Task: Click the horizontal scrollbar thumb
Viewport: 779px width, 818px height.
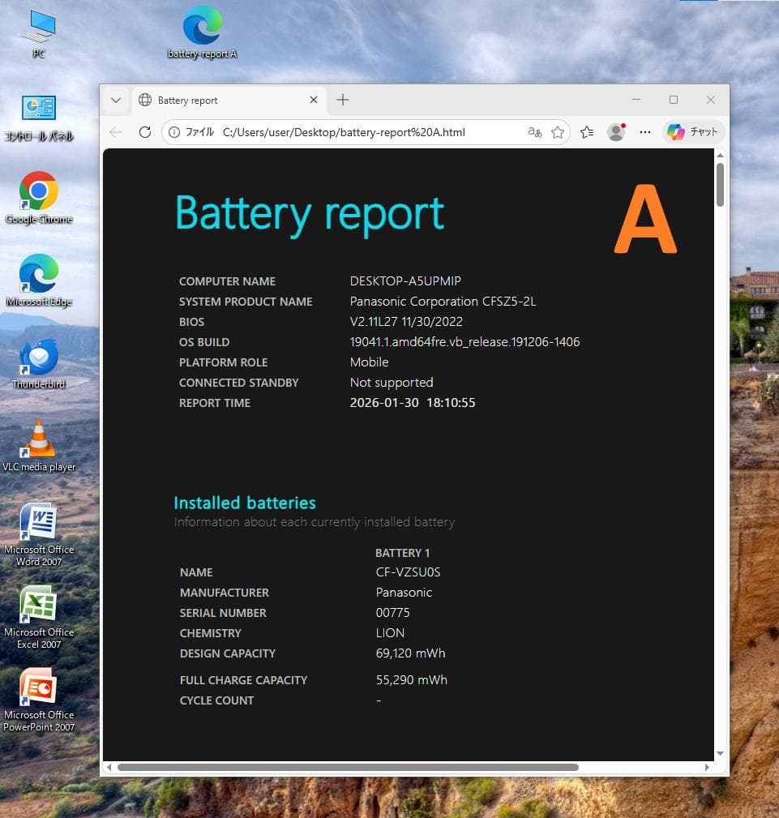Action: (349, 767)
